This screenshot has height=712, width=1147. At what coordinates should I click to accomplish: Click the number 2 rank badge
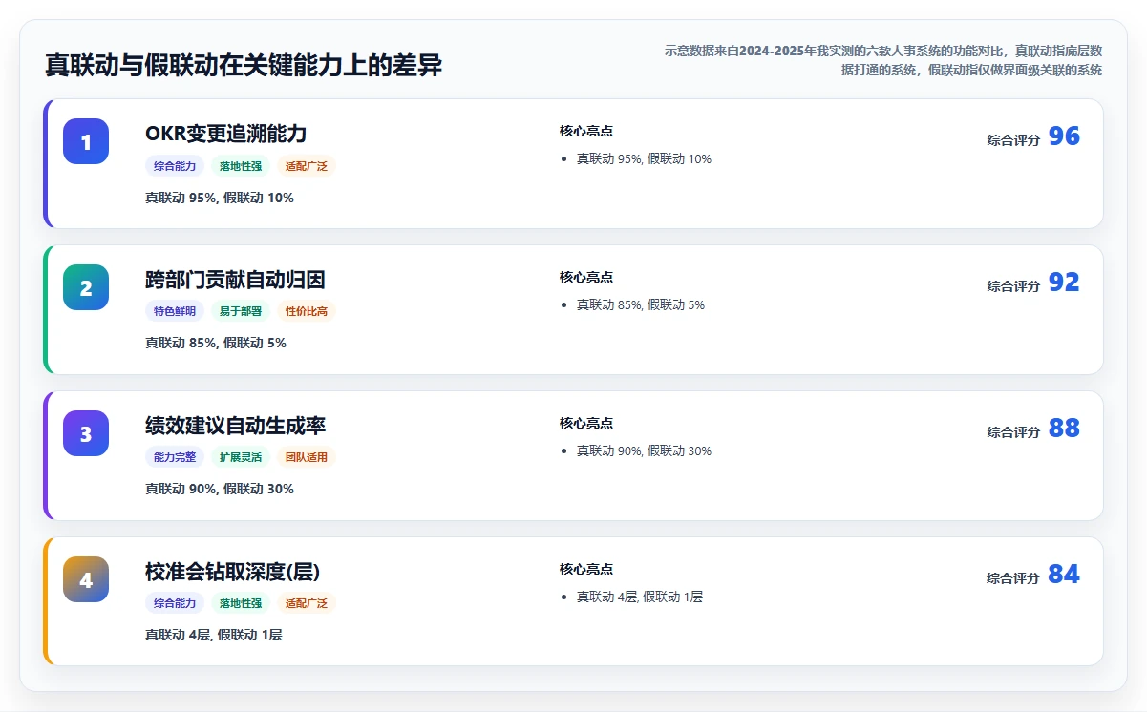86,287
